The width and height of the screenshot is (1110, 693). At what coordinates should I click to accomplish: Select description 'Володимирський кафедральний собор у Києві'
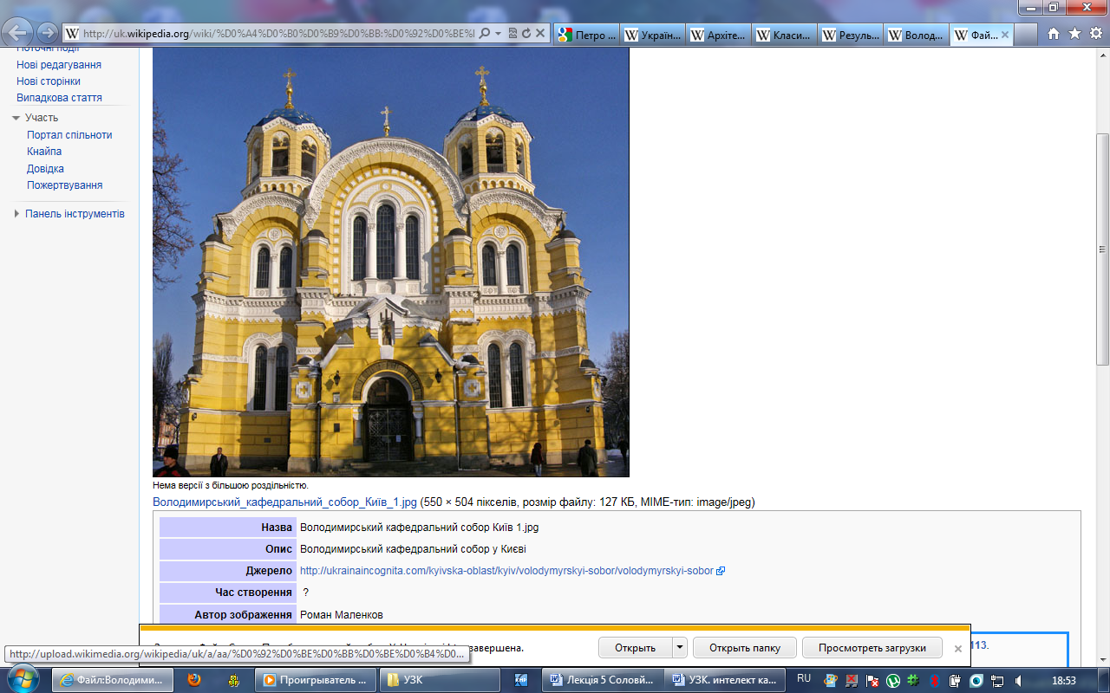(413, 549)
